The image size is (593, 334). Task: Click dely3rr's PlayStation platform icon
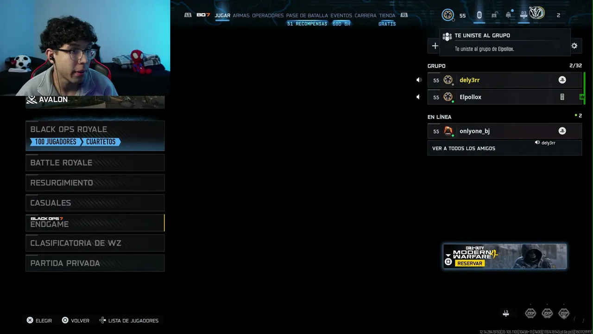click(562, 80)
